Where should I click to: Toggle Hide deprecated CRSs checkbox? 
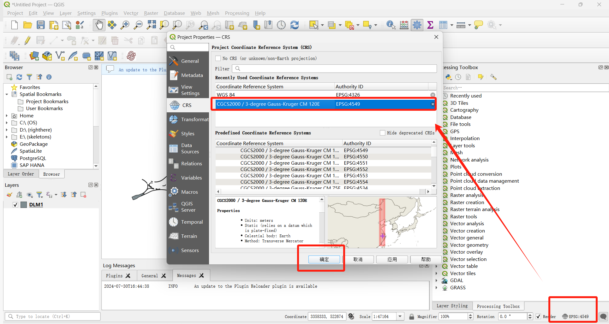click(x=383, y=133)
